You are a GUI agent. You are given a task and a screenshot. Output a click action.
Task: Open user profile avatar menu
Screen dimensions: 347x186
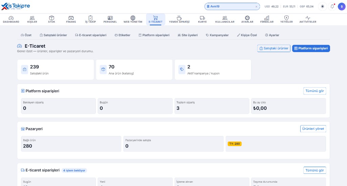[x=342, y=7]
